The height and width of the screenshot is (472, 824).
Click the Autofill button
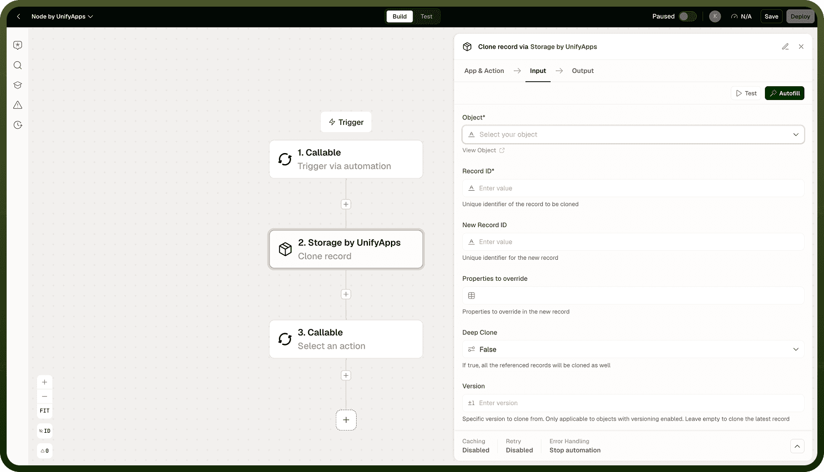784,93
